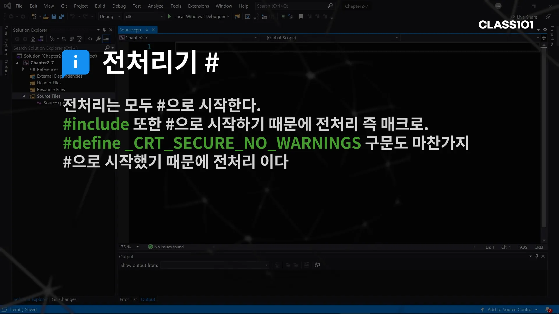Image resolution: width=559 pixels, height=314 pixels.
Task: Click Add to Source Control button
Action: tap(510, 310)
